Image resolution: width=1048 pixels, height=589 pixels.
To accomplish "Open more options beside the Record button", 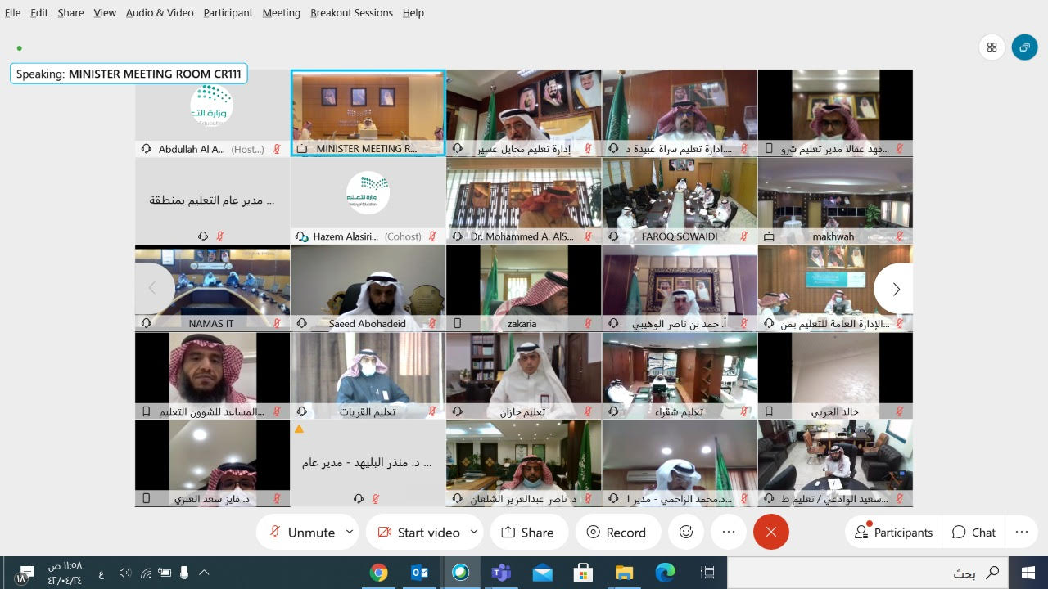I will click(728, 532).
